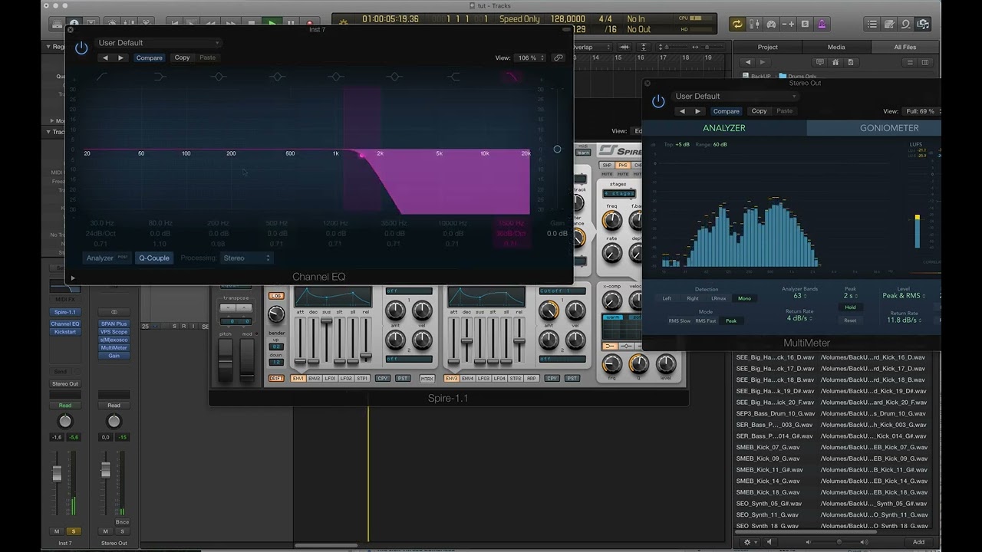Open the Level Peak & RMS dropdown

coord(904,296)
